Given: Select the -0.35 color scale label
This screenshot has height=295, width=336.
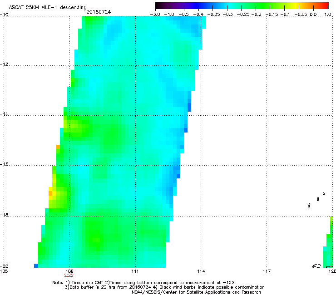Looking at the screenshot, I should (213, 15).
